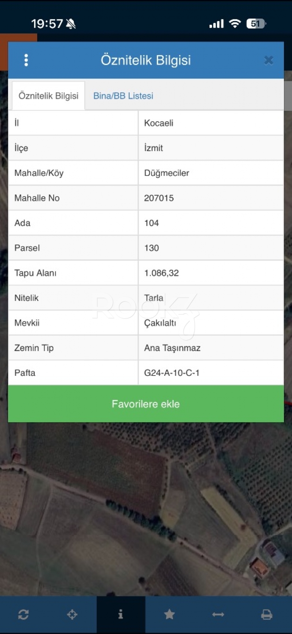The height and width of the screenshot is (634, 292).
Task: Click the Tapu Alanı value 1.086,32
Action: [161, 273]
